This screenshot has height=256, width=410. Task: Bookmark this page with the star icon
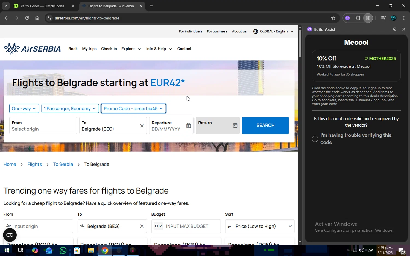(333, 18)
